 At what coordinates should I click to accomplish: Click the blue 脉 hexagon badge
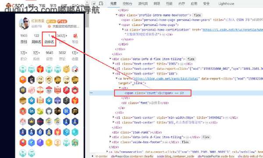click(66, 111)
